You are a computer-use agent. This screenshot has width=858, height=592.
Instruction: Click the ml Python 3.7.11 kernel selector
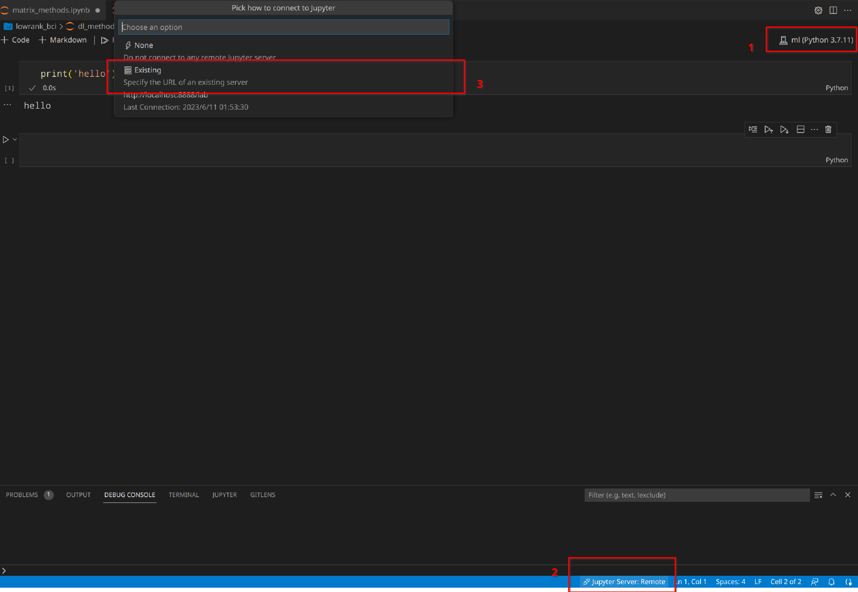tap(815, 40)
